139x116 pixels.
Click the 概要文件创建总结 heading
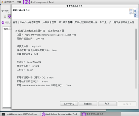click(21, 10)
